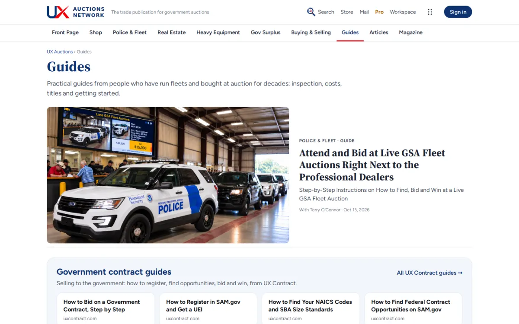Click the Guides page title heading

tap(69, 67)
